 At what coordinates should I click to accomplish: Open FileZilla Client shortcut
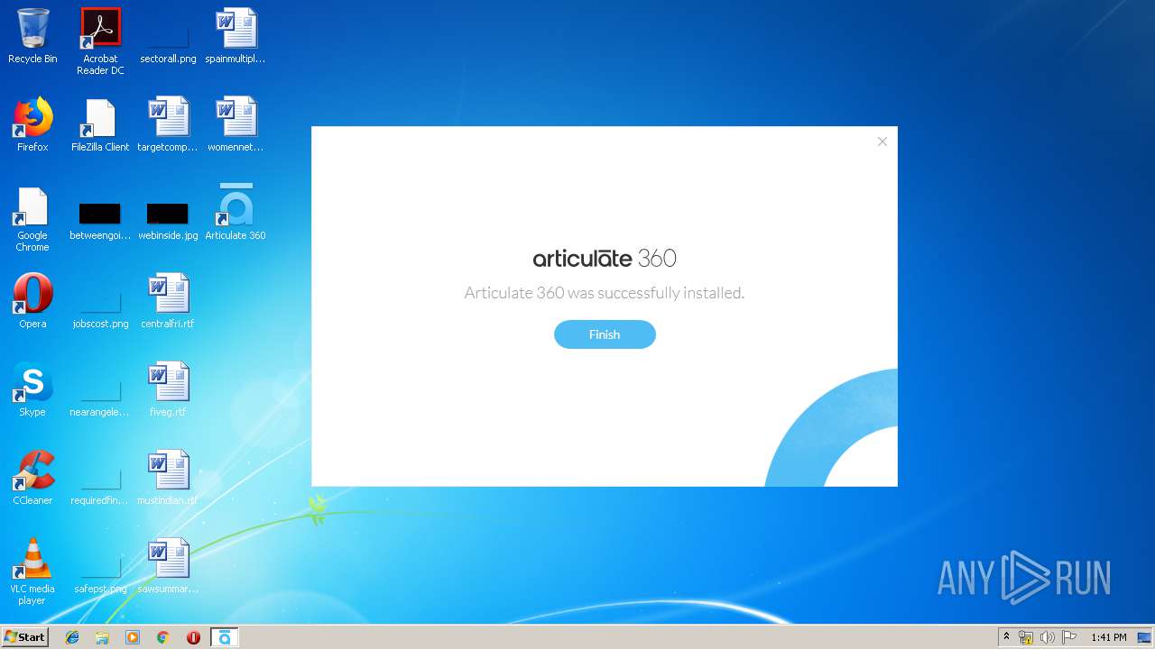pyautogui.click(x=100, y=124)
